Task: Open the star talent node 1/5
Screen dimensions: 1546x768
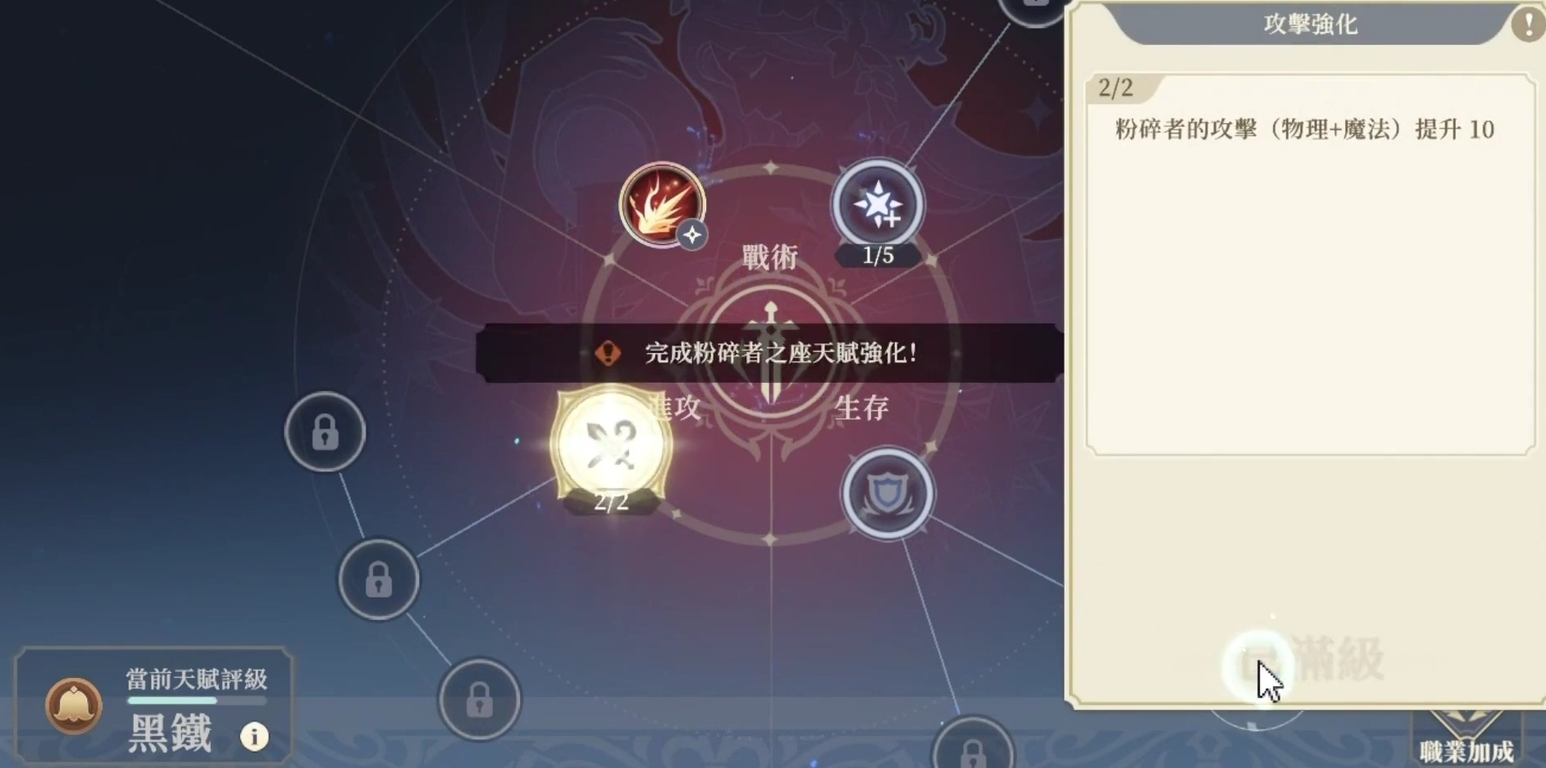Action: click(878, 205)
